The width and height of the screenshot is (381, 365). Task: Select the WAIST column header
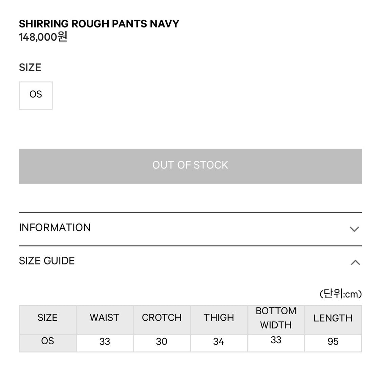[104, 318]
